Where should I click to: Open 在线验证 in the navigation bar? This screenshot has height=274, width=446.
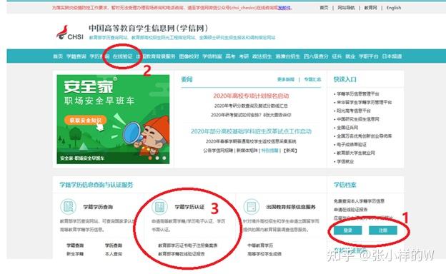point(123,56)
